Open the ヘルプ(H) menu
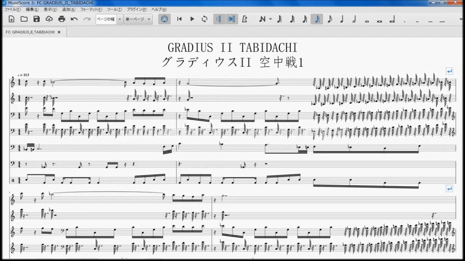The height and width of the screenshot is (261, 465). (159, 10)
